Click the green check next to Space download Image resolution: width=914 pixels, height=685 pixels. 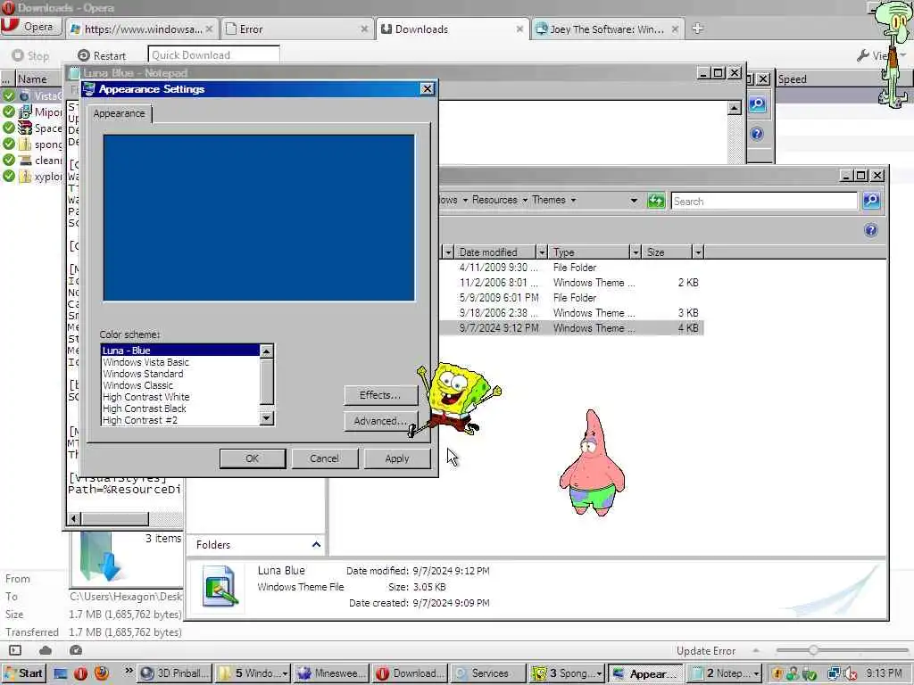click(9, 128)
